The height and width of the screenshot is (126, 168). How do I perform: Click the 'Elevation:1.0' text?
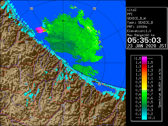point(139,31)
